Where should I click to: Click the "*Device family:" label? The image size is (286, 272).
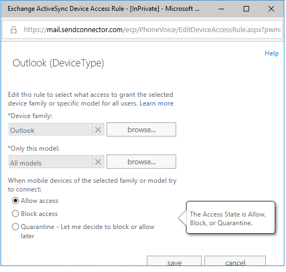(30, 116)
